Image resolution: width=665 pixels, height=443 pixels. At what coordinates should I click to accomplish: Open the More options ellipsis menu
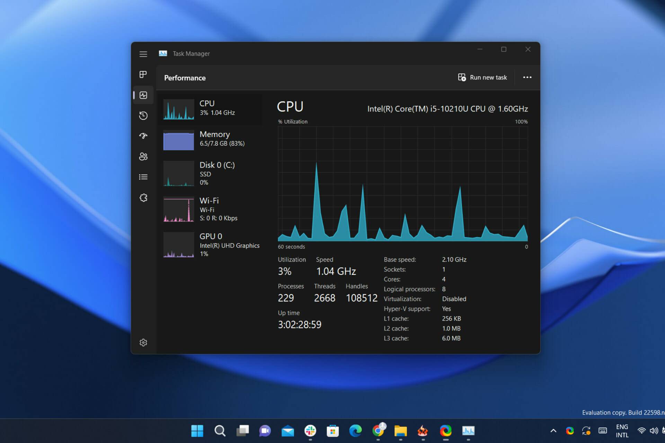pyautogui.click(x=527, y=77)
